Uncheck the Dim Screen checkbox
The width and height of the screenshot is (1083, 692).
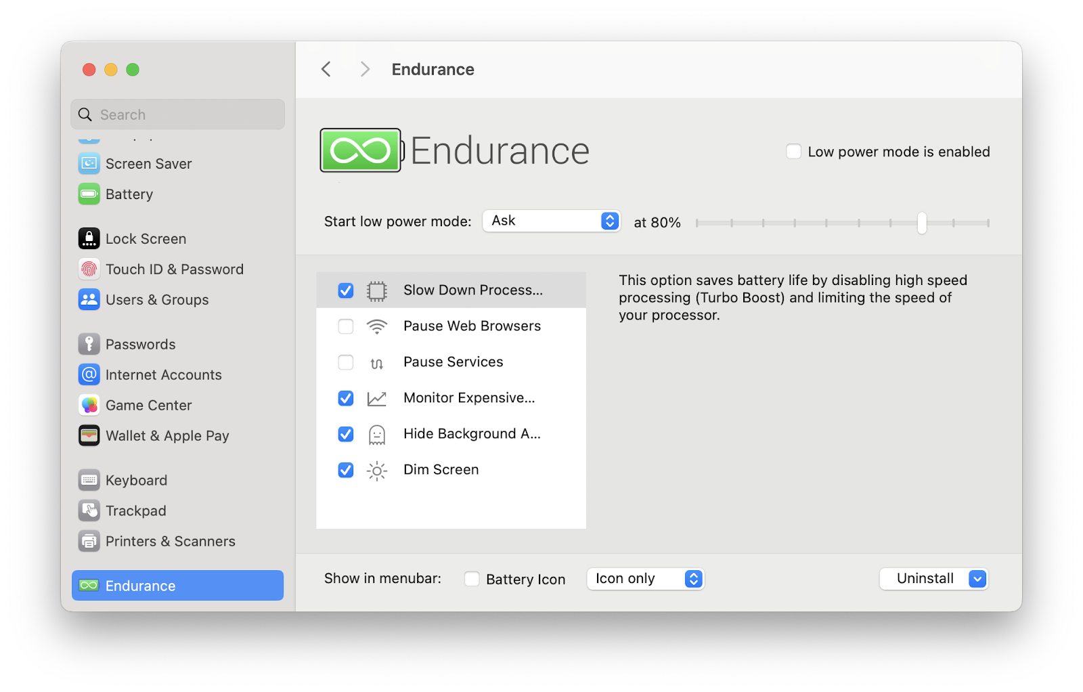pyautogui.click(x=346, y=470)
